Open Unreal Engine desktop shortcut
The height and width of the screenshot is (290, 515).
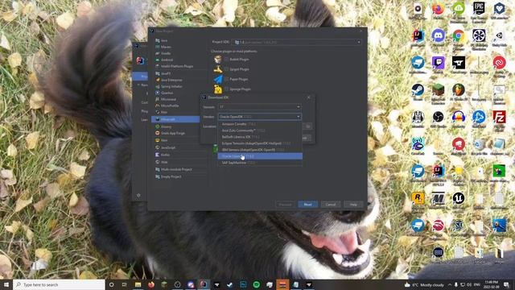coord(459,200)
